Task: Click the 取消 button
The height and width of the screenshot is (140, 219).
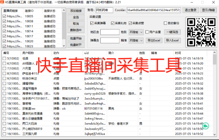Action: tap(76, 24)
